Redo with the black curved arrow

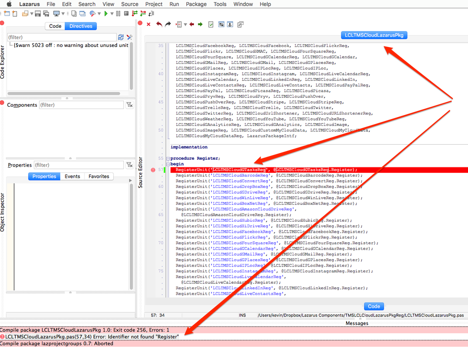[168, 24]
